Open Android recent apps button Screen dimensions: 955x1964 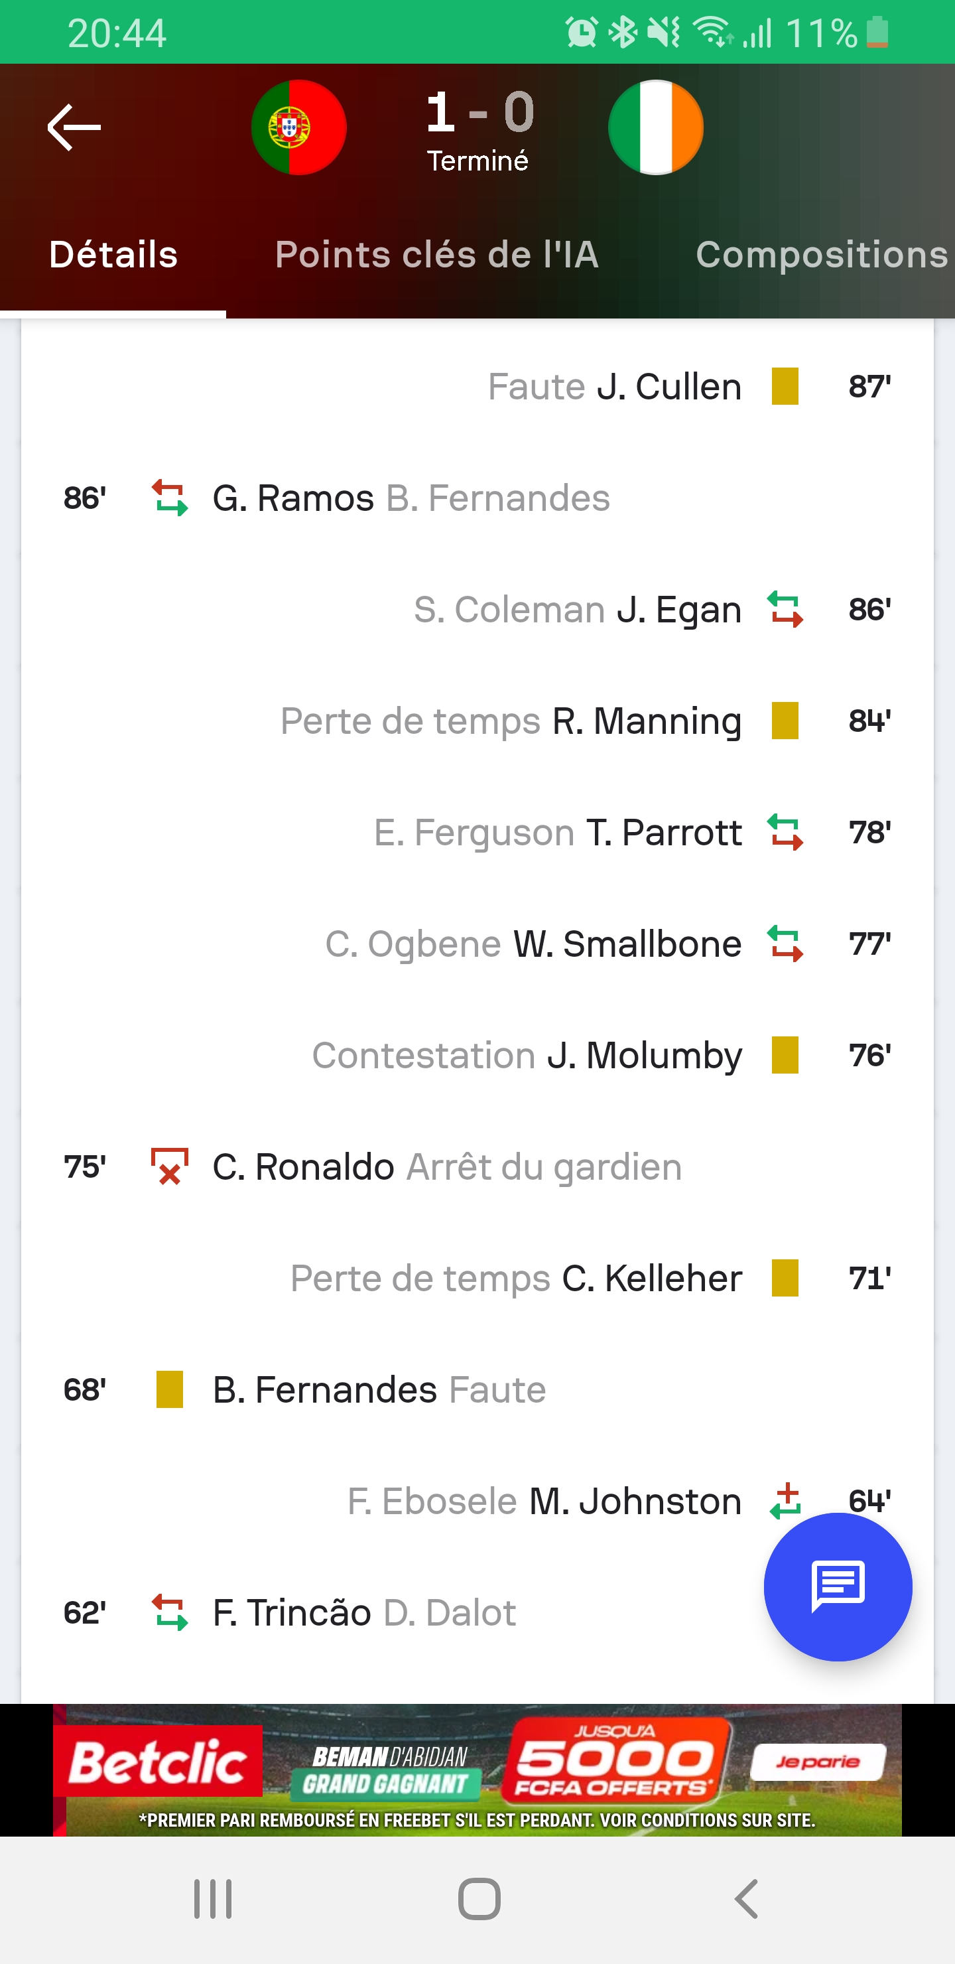click(213, 1898)
